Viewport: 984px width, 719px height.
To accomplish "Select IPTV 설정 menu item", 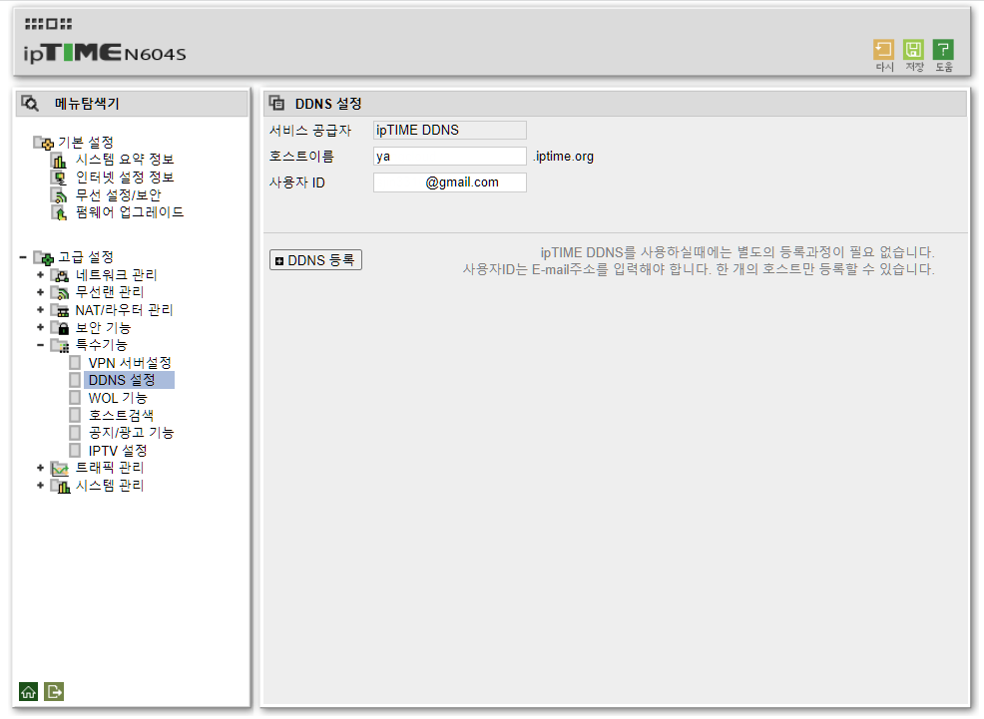I will pos(118,450).
